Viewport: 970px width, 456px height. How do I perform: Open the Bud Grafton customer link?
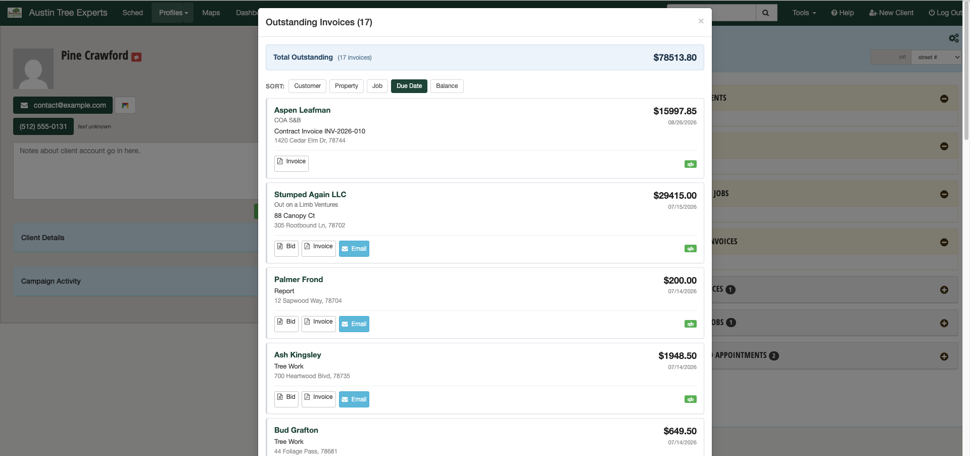[x=296, y=430]
